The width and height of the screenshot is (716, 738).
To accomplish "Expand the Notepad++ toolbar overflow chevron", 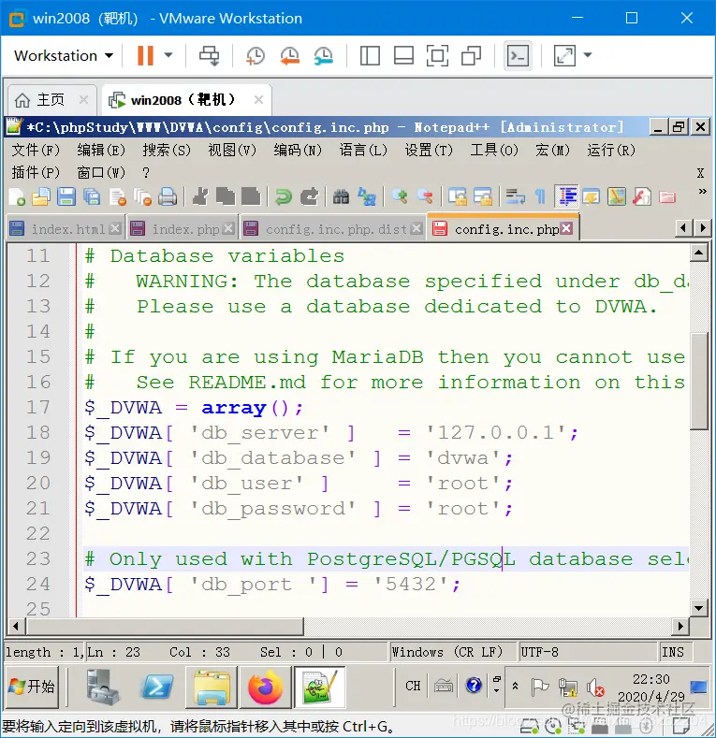I will 702,191.
